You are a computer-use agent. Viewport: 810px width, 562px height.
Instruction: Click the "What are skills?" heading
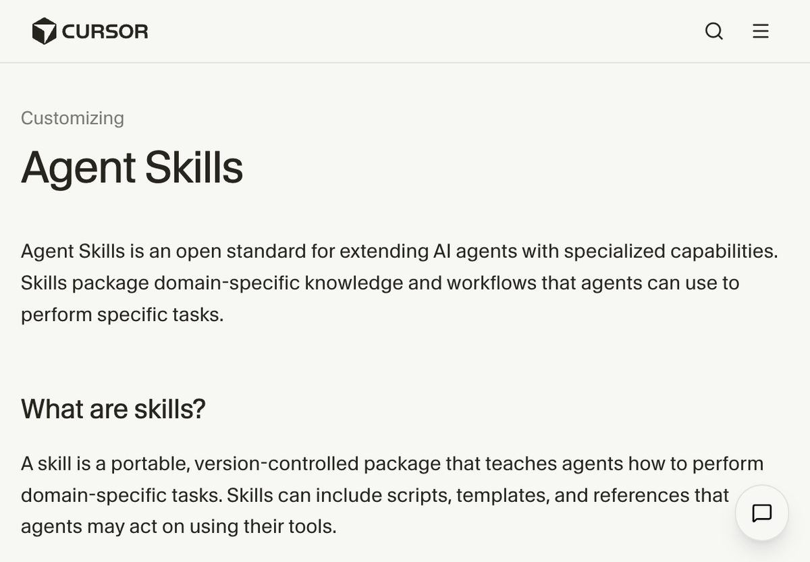[x=113, y=409]
